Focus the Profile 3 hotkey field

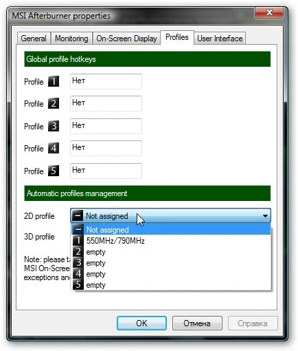pyautogui.click(x=106, y=126)
